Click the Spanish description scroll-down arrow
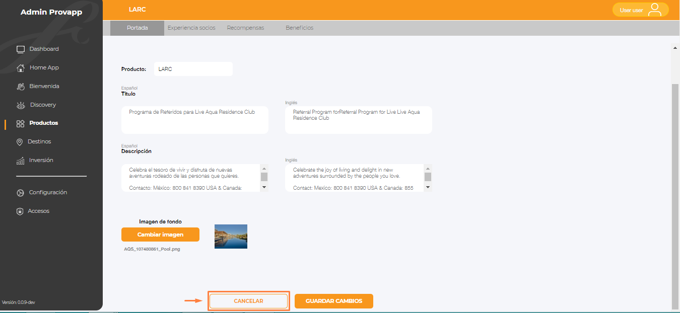 (264, 187)
